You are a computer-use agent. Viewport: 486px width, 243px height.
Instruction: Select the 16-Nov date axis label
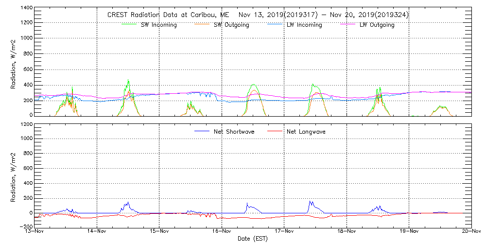click(222, 231)
